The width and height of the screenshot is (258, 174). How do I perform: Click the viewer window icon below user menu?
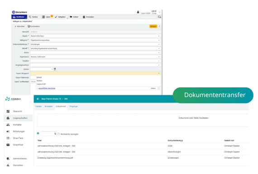click(x=159, y=17)
